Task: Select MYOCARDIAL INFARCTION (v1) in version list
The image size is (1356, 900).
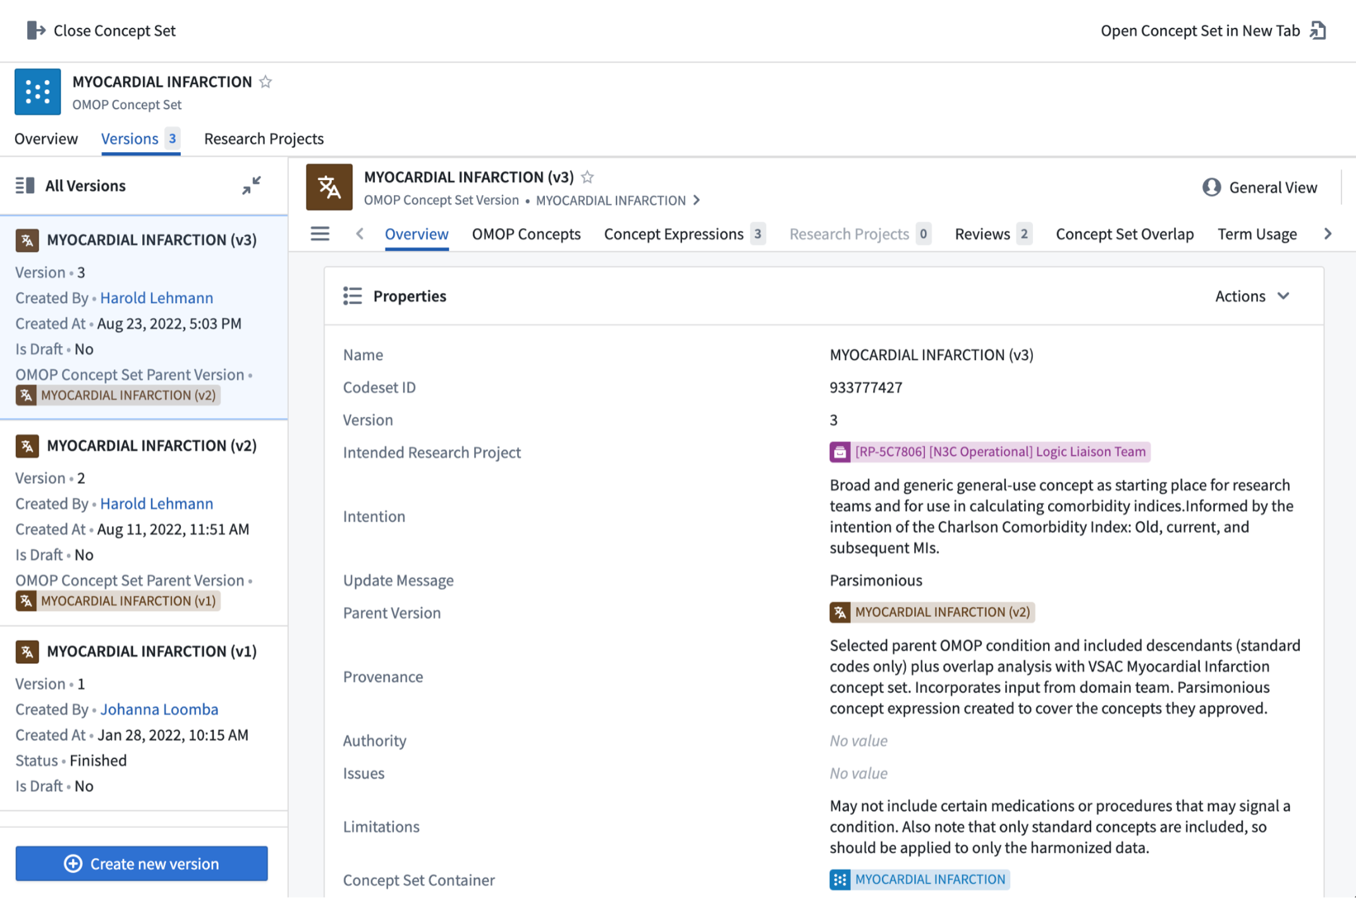Action: [151, 651]
